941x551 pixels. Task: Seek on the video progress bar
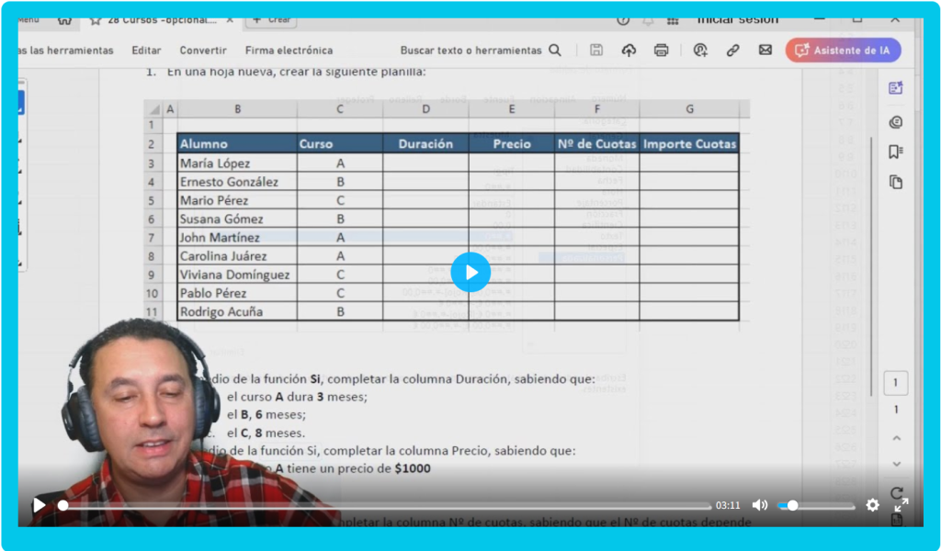[x=386, y=505]
